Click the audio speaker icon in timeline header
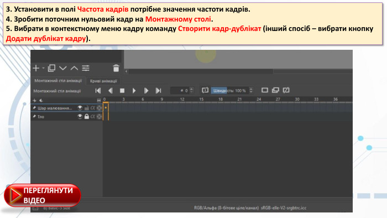The image size is (387, 218). pyautogui.click(x=41, y=100)
